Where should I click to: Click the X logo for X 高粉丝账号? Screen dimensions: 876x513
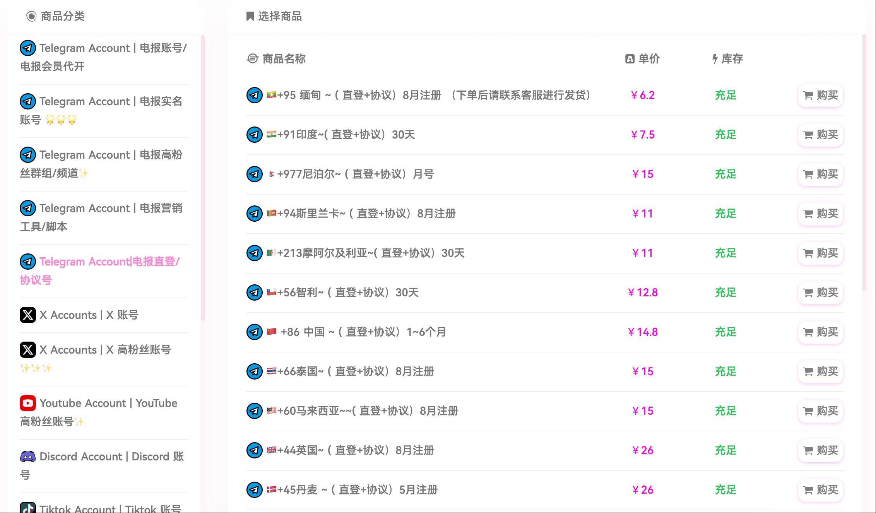pyautogui.click(x=28, y=350)
